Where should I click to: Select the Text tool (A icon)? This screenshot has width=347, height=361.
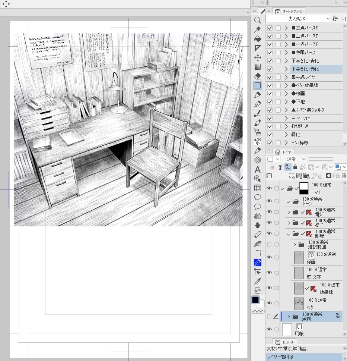point(258,169)
